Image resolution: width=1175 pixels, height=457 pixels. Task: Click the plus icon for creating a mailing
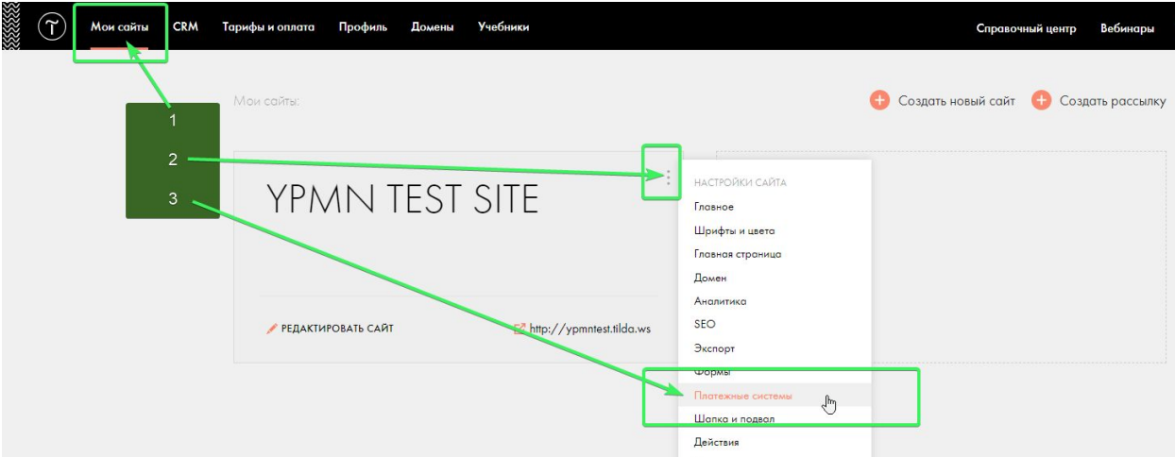tap(1041, 101)
